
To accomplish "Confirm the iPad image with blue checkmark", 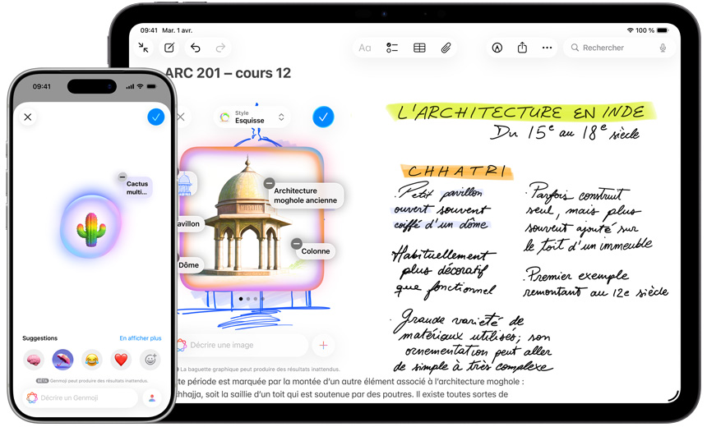I will coord(323,117).
